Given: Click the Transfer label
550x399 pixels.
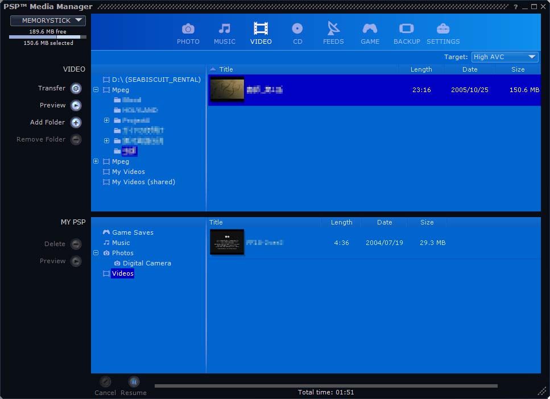Looking at the screenshot, I should pyautogui.click(x=52, y=88).
